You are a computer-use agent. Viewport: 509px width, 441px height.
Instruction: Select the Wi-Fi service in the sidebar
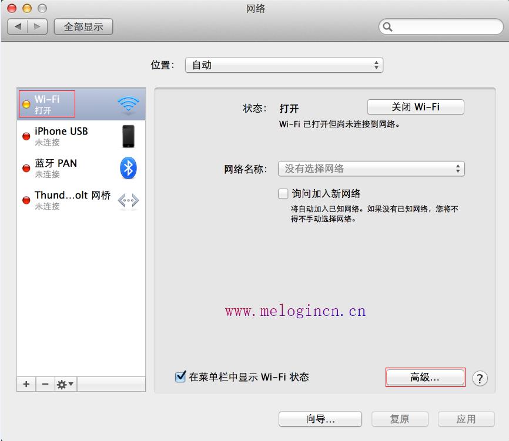tap(81, 104)
